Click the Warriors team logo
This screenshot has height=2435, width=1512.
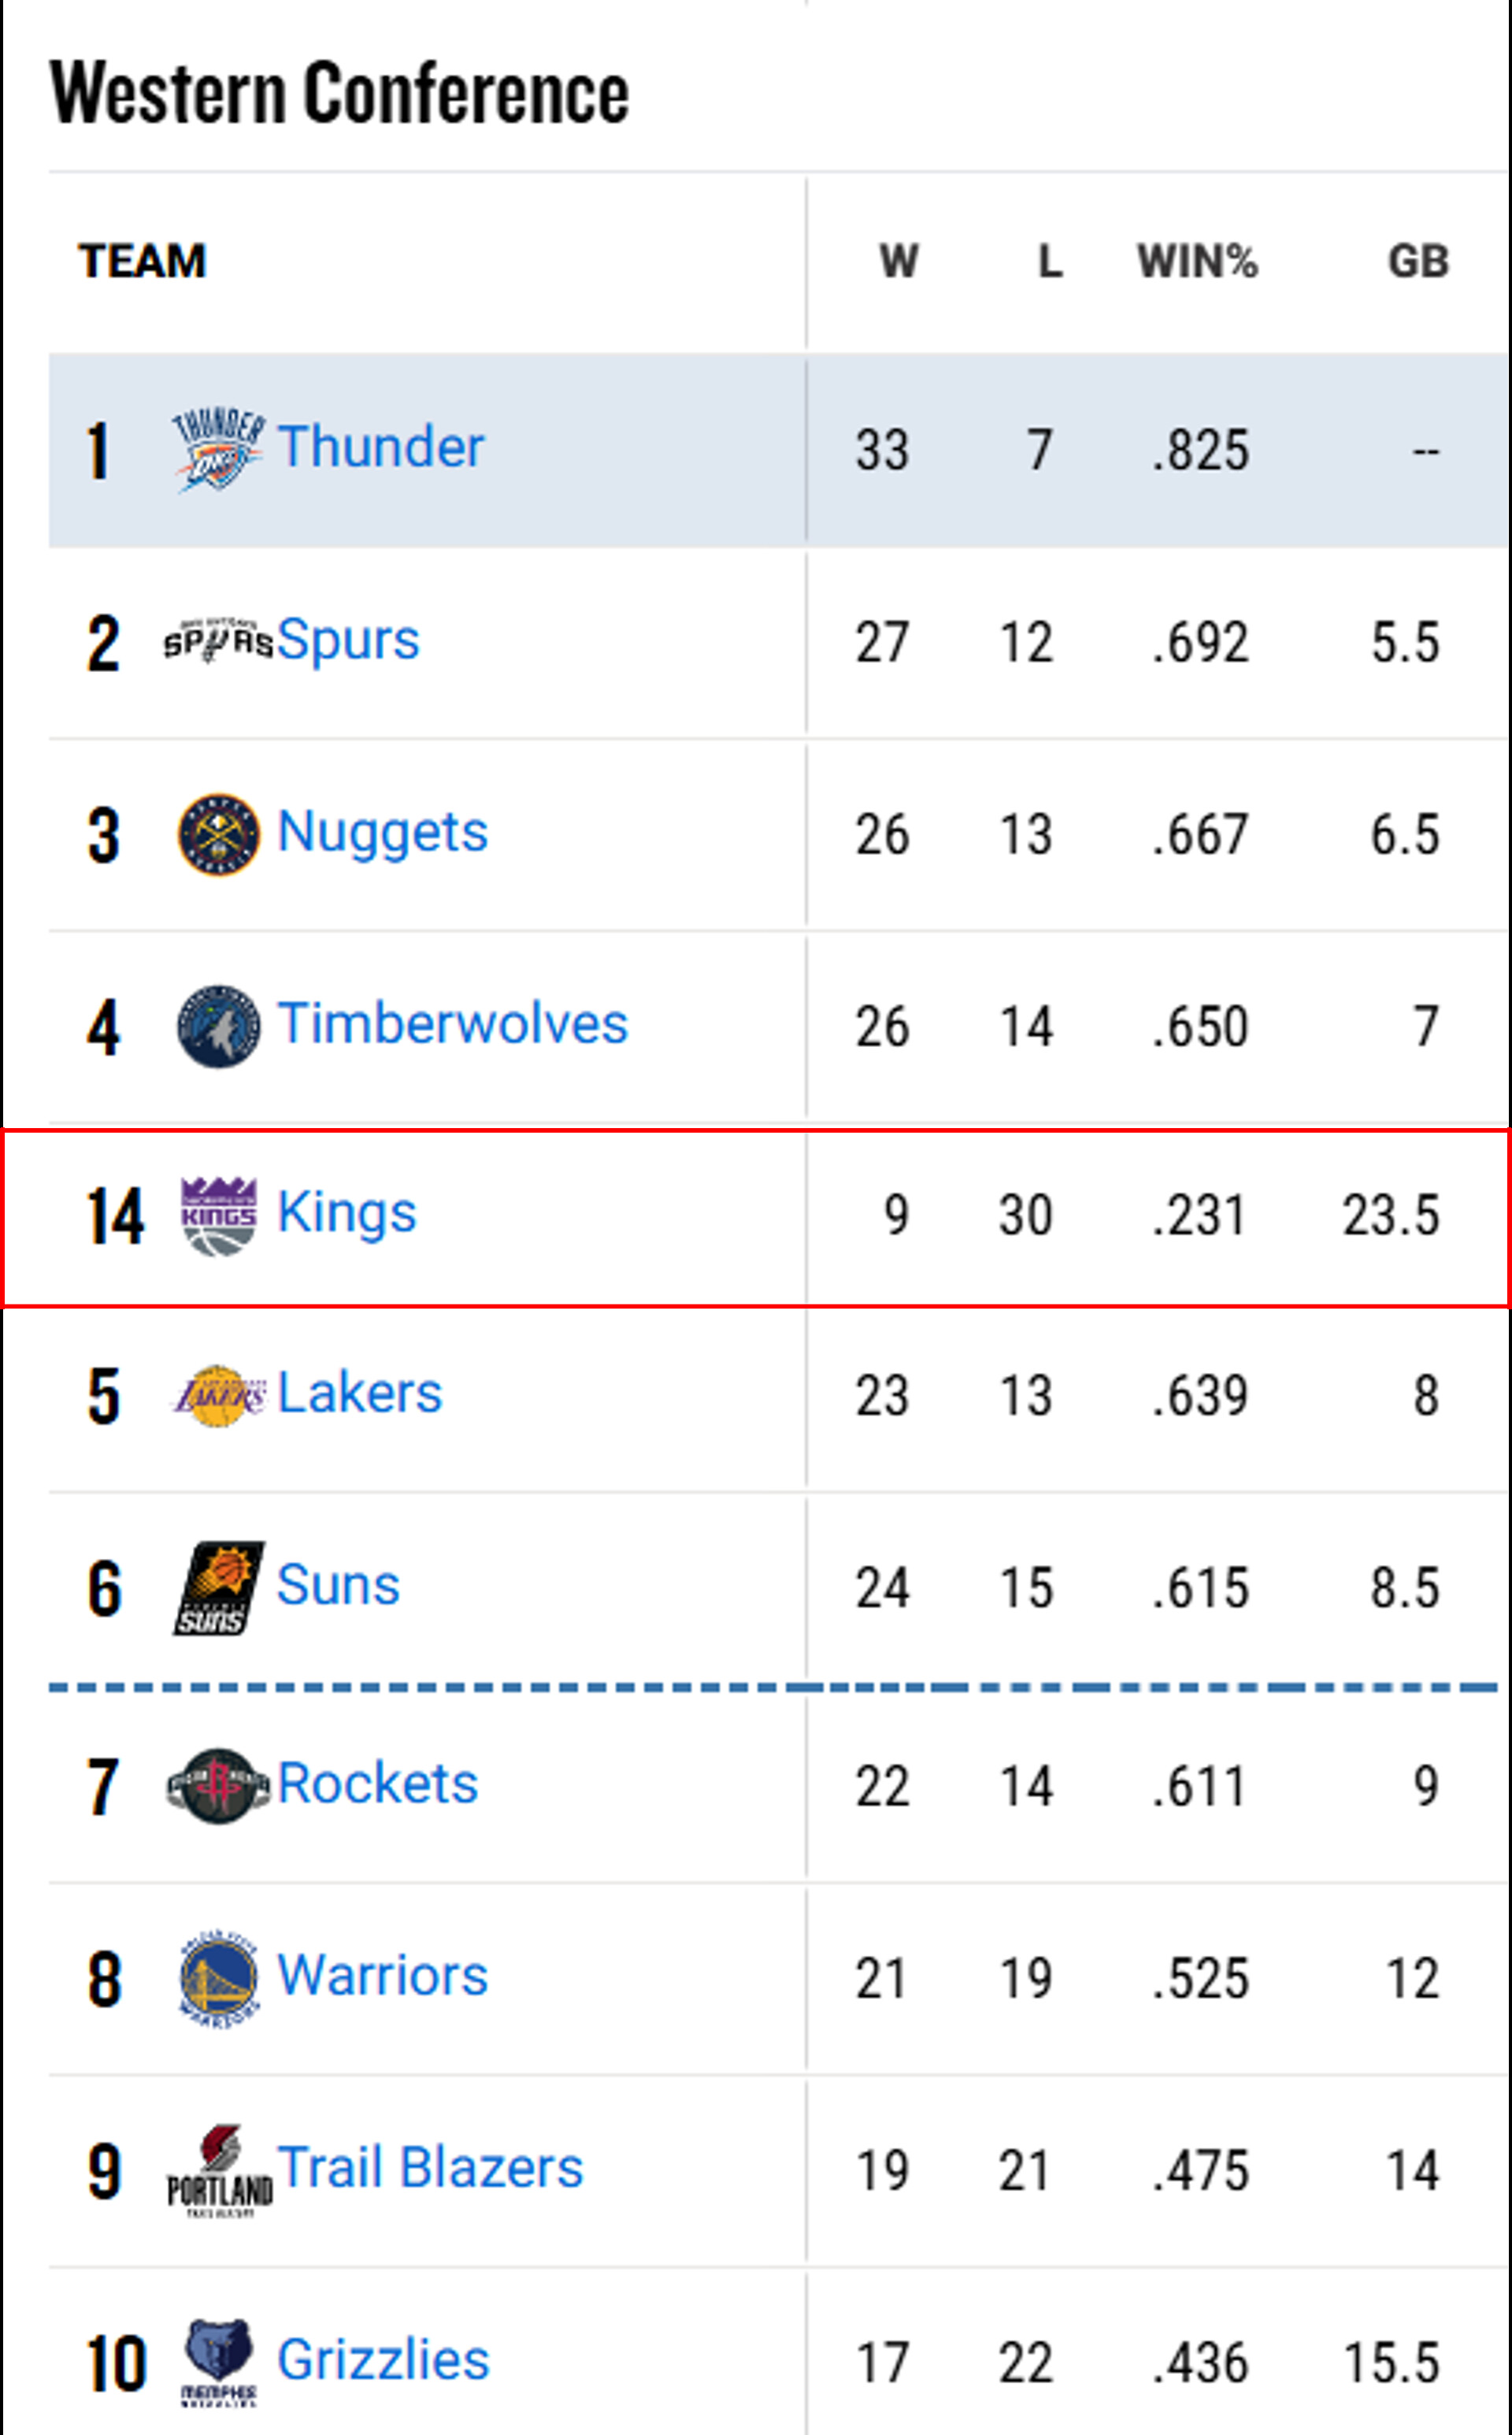tap(218, 1979)
